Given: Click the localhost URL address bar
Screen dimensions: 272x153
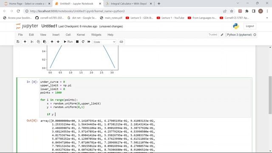Looking at the screenshot, I should tap(77, 11).
